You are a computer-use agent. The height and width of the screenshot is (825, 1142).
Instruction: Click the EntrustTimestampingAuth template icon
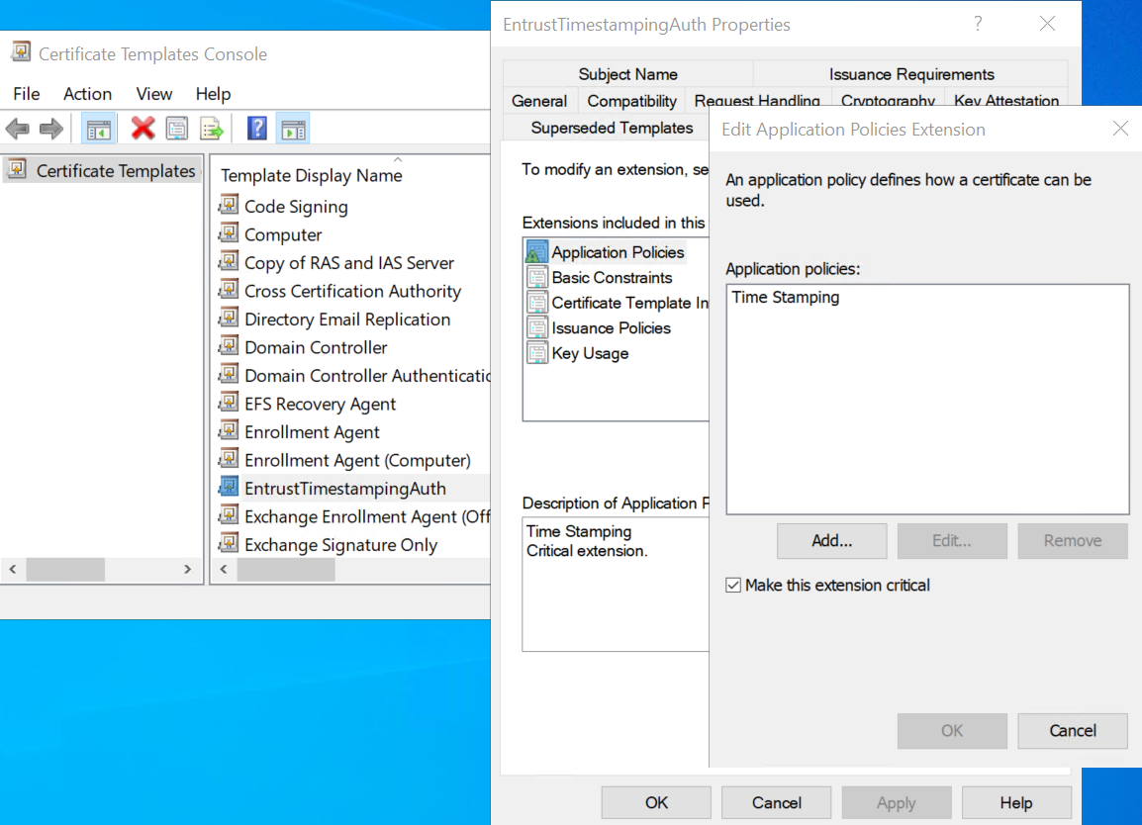(x=229, y=487)
